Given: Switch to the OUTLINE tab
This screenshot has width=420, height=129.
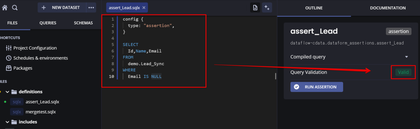Looking at the screenshot, I should coord(314,8).
